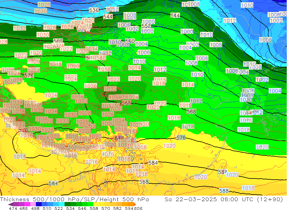
Task: Click the orange arrow end of the legend bar
Action: coord(135,204)
